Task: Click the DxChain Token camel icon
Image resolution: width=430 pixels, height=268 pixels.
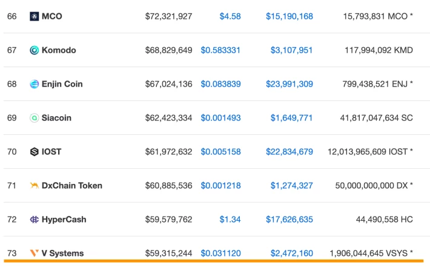Action: (35, 186)
